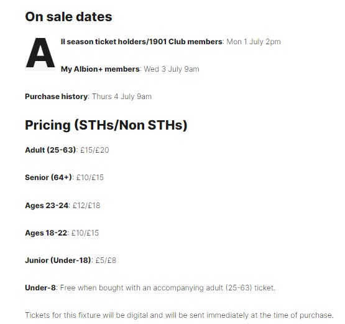This screenshot has height=324, width=345.
Task: Select the 'Senior (64+)' label
Action: (x=48, y=178)
